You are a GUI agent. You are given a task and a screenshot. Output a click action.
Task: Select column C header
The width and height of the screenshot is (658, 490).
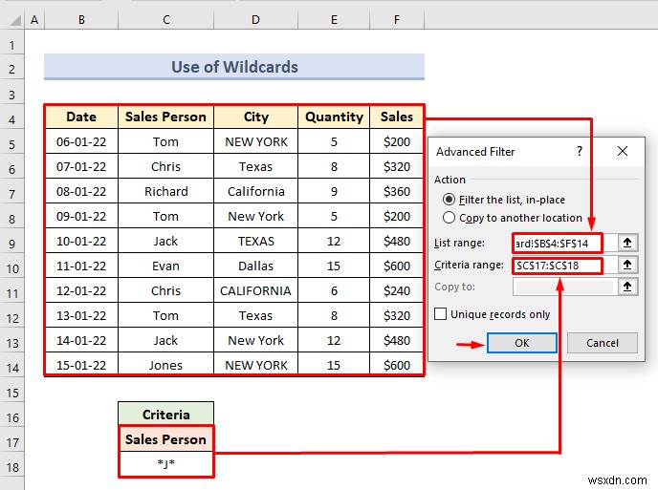click(166, 20)
